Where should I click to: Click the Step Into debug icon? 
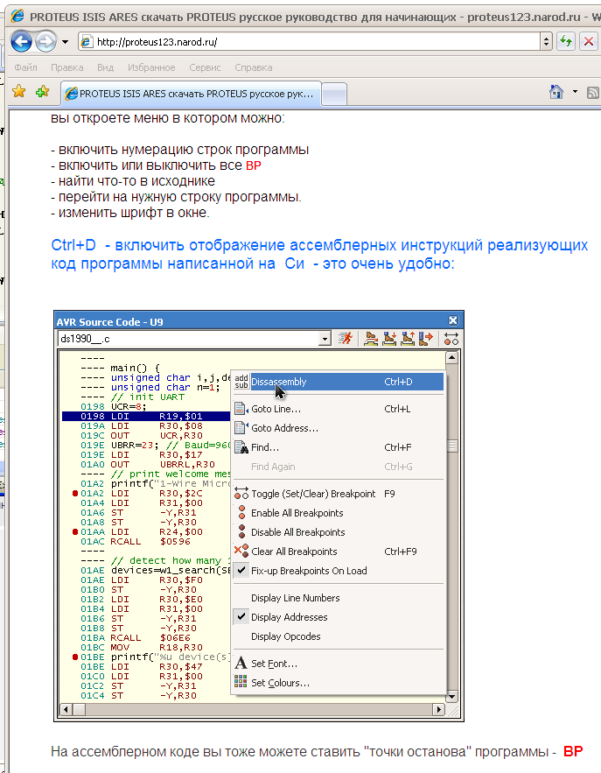click(x=390, y=338)
